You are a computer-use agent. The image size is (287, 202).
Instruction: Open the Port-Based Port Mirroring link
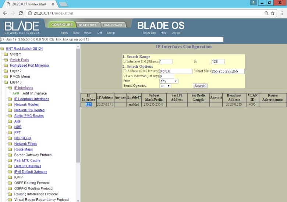pos(29,65)
